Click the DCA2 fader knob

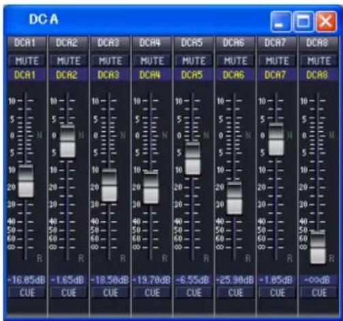coord(68,141)
